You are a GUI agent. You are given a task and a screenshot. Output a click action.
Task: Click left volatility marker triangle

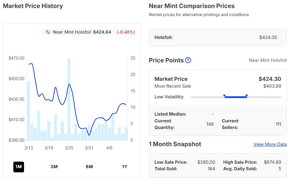(x=225, y=95)
